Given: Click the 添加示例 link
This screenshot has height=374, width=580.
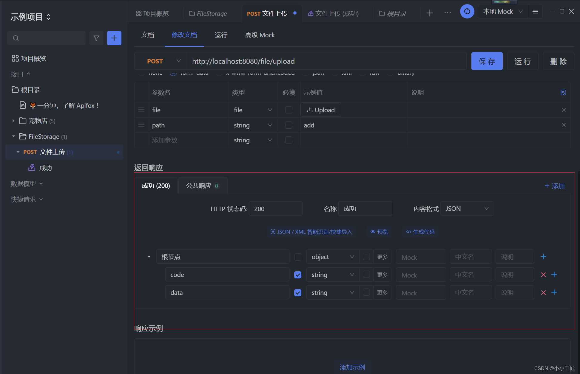Looking at the screenshot, I should point(352,367).
